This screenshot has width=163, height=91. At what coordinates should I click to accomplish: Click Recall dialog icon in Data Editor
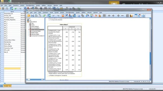11,8
